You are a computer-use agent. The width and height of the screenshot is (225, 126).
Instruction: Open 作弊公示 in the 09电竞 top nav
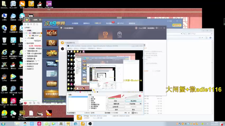98,23
